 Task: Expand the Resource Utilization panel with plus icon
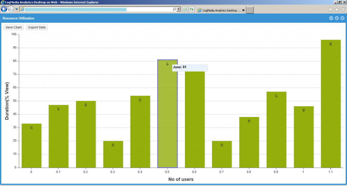(336, 18)
